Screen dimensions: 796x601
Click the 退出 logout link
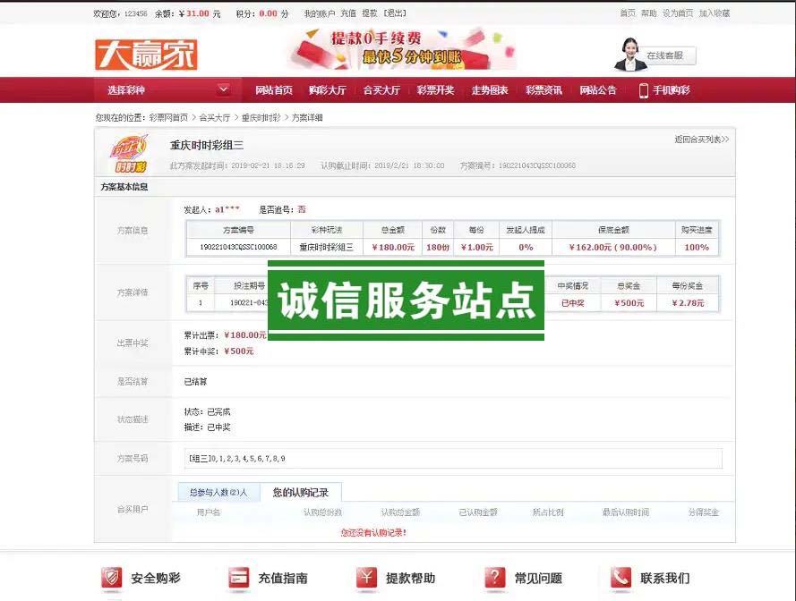[x=394, y=13]
